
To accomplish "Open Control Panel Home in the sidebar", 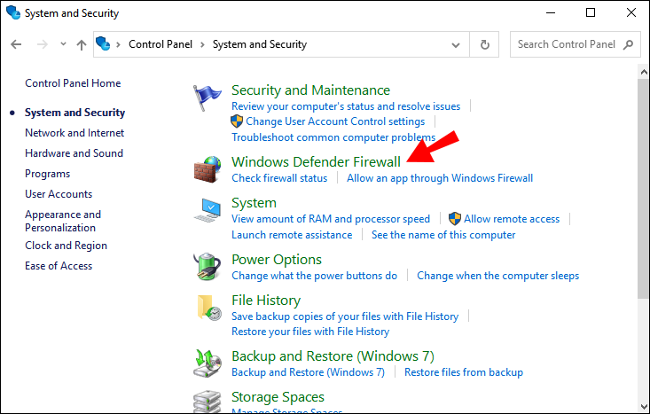I will 73,82.
